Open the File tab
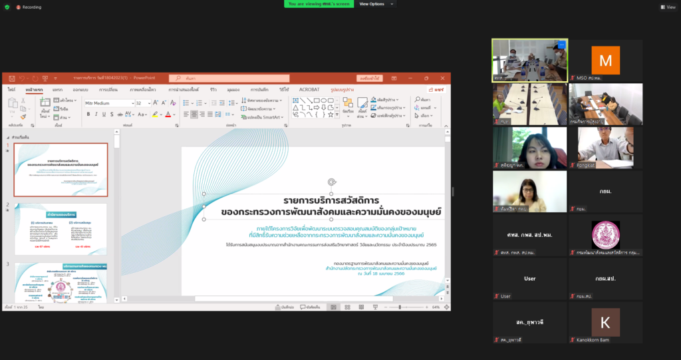Screen dimensions: 681x360 pos(11,90)
